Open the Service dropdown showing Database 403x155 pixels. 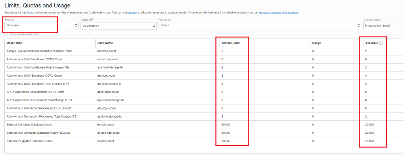click(42, 26)
